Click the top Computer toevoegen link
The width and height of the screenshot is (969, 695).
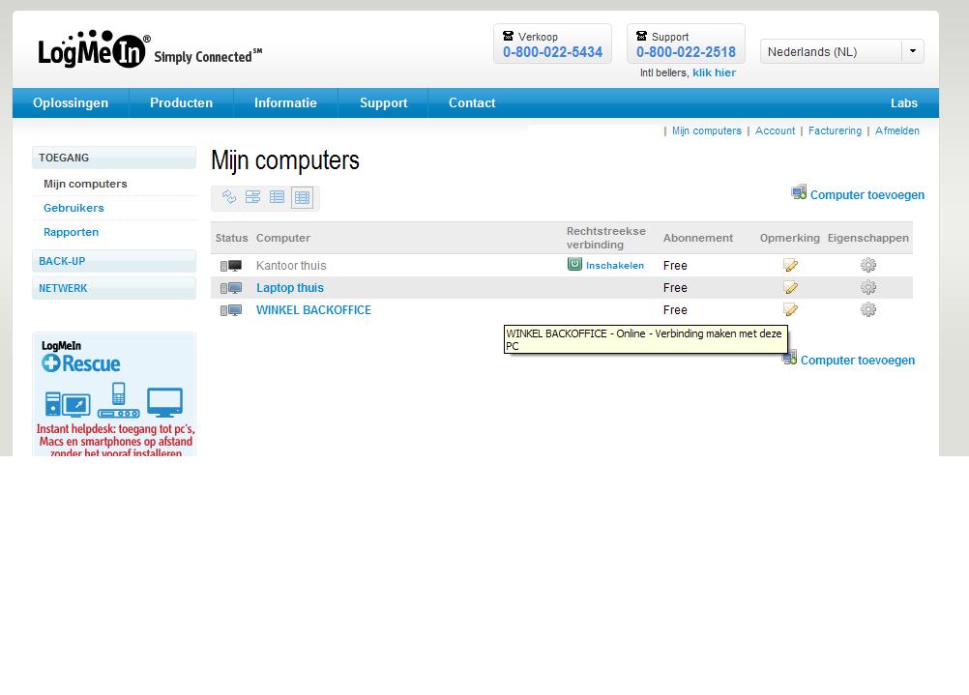(866, 195)
